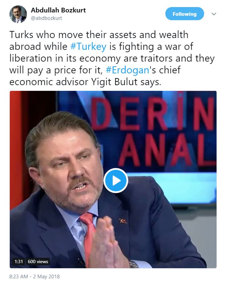Open the tweet timestamp 2 May 2018
Screen dimensions: 228x281
(34, 277)
